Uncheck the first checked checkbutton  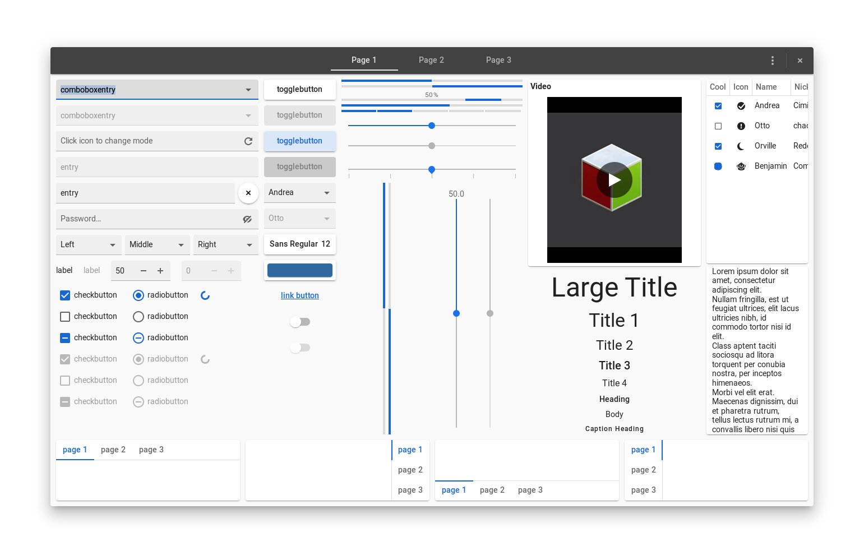coord(65,295)
